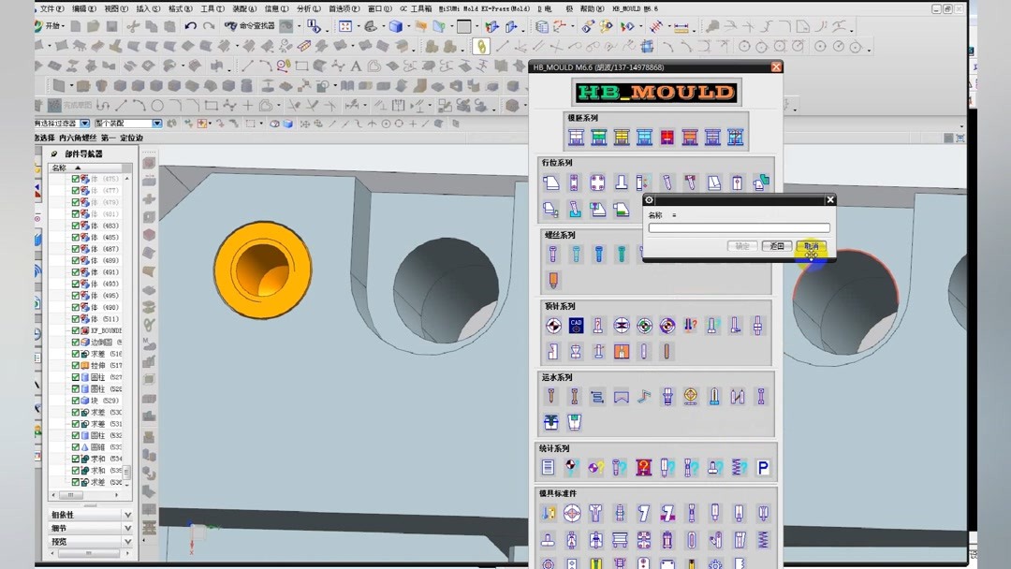Expand the 细节 section
1011x569 pixels.
click(x=127, y=528)
